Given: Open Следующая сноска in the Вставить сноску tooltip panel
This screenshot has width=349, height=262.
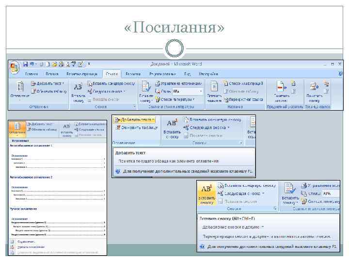Looking at the screenshot, I should (241, 194).
